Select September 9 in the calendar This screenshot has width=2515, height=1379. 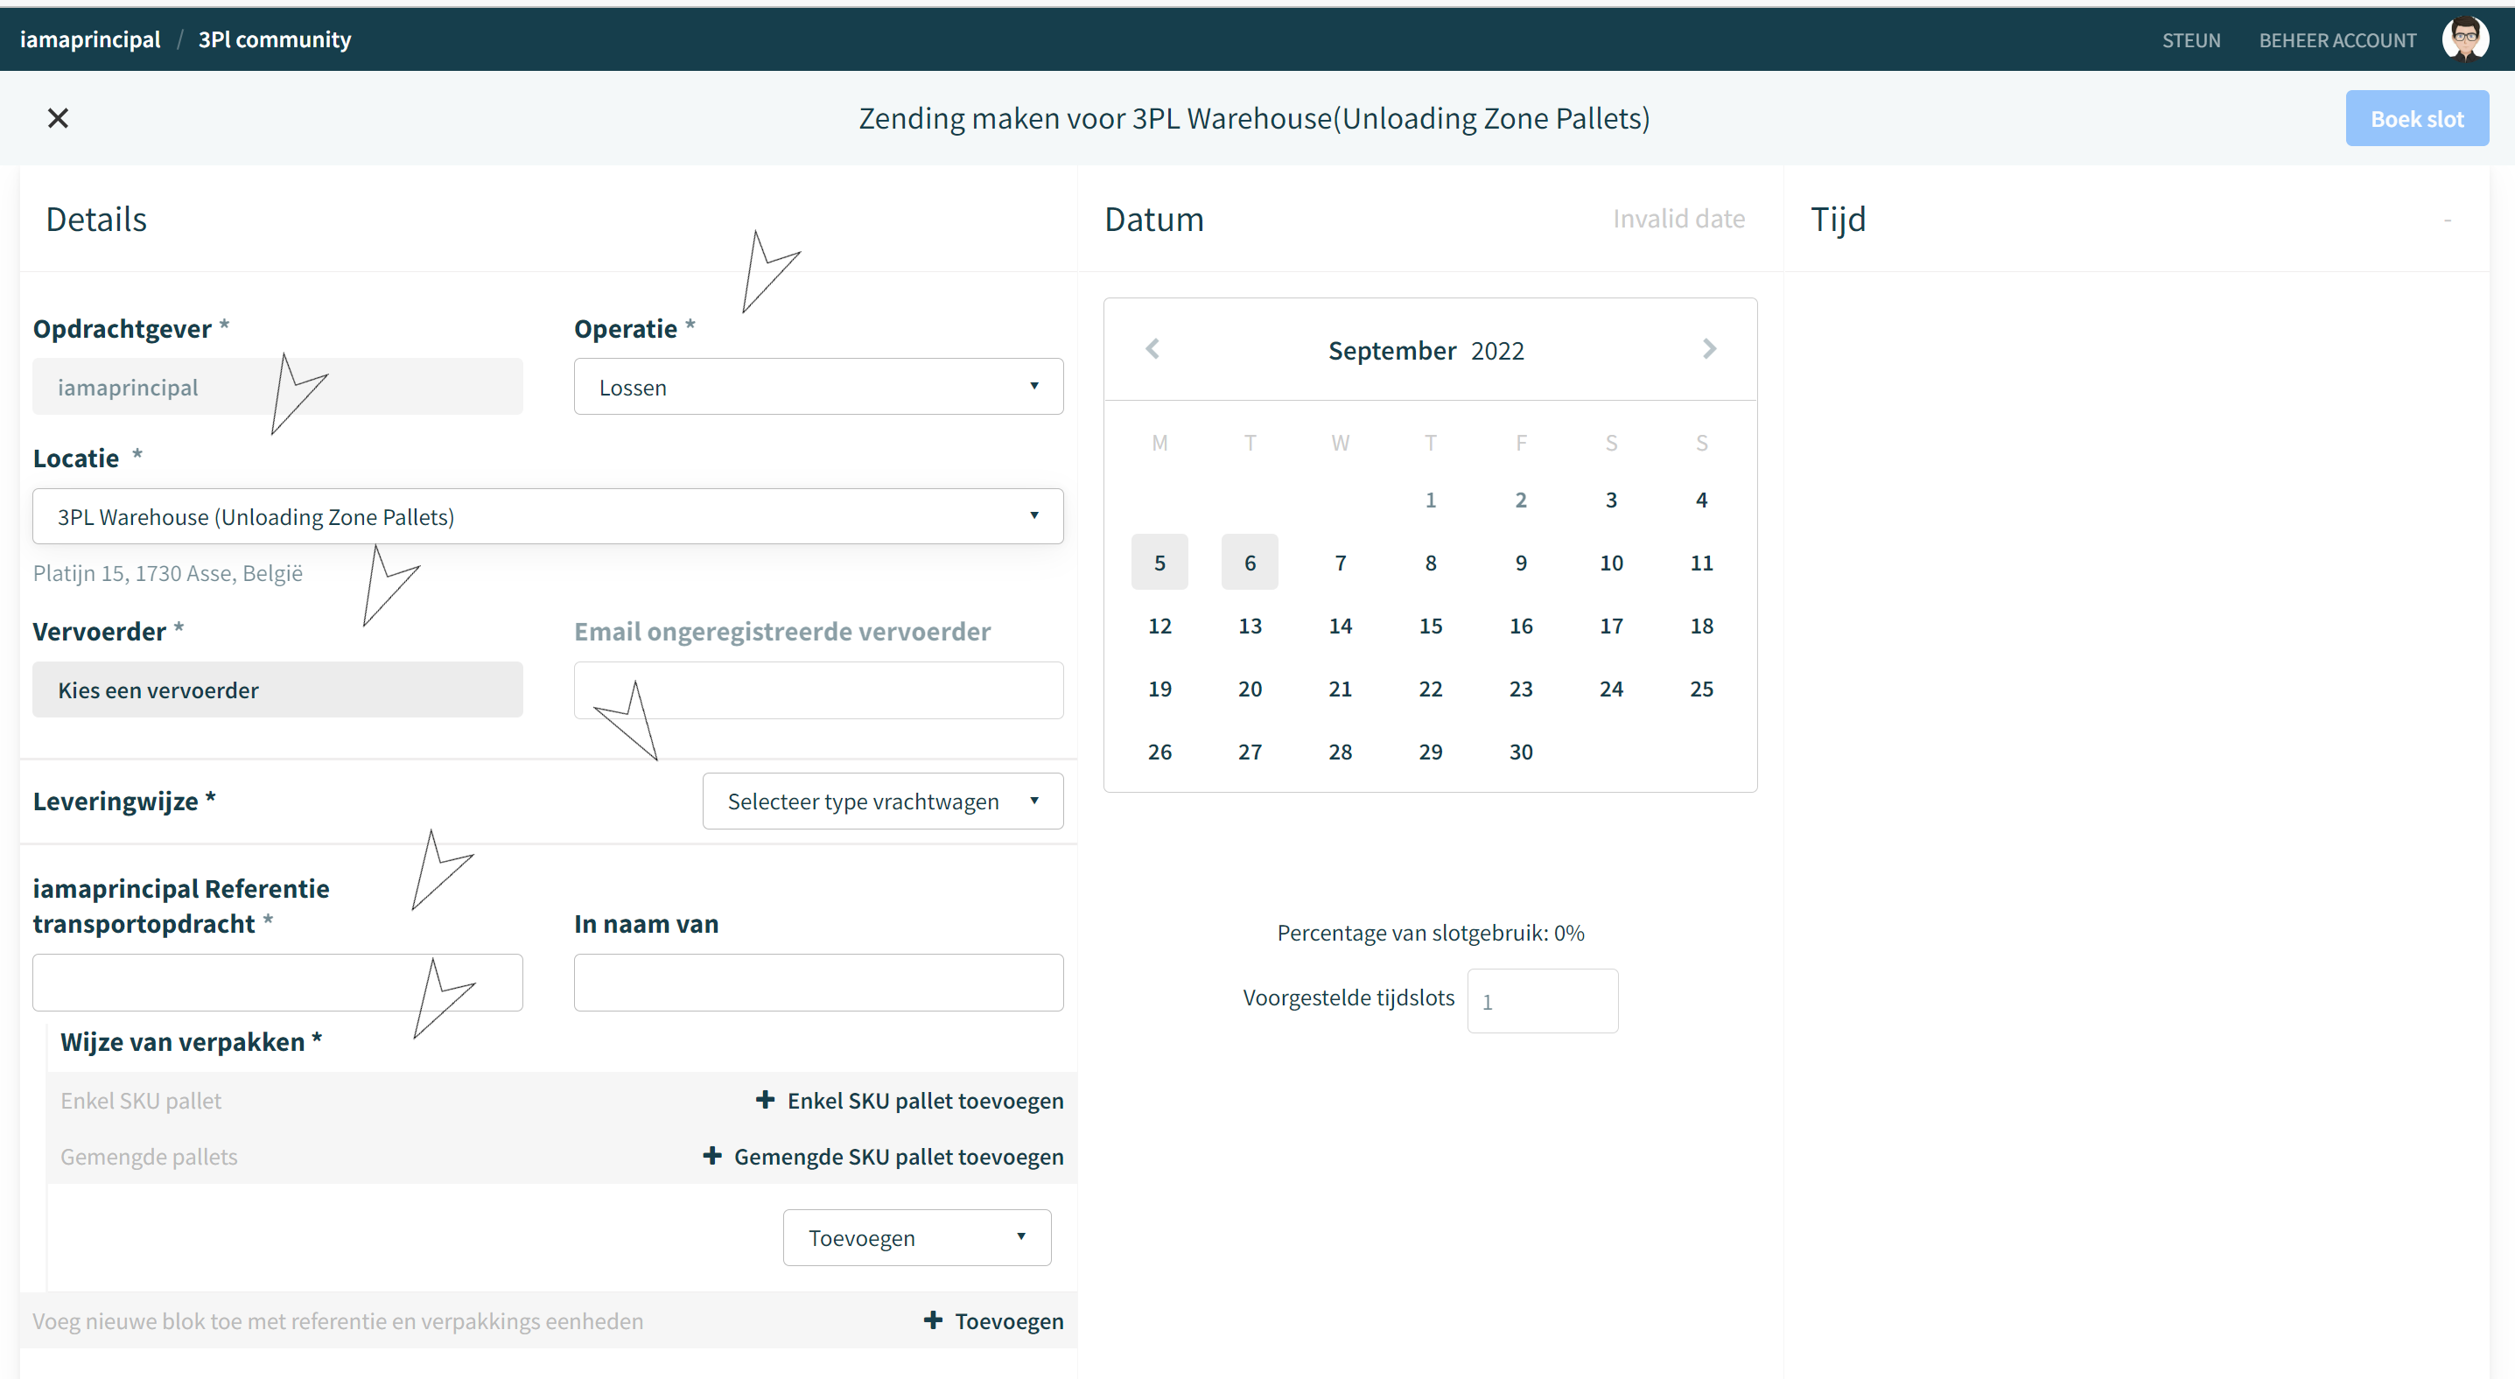(x=1520, y=562)
